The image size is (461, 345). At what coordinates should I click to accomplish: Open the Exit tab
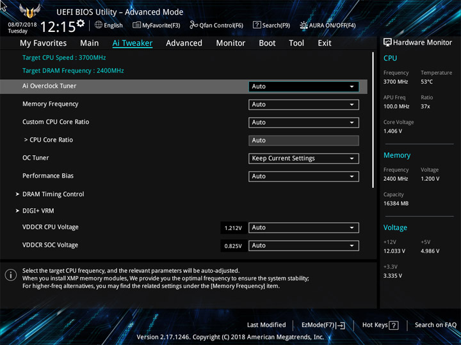click(x=325, y=43)
